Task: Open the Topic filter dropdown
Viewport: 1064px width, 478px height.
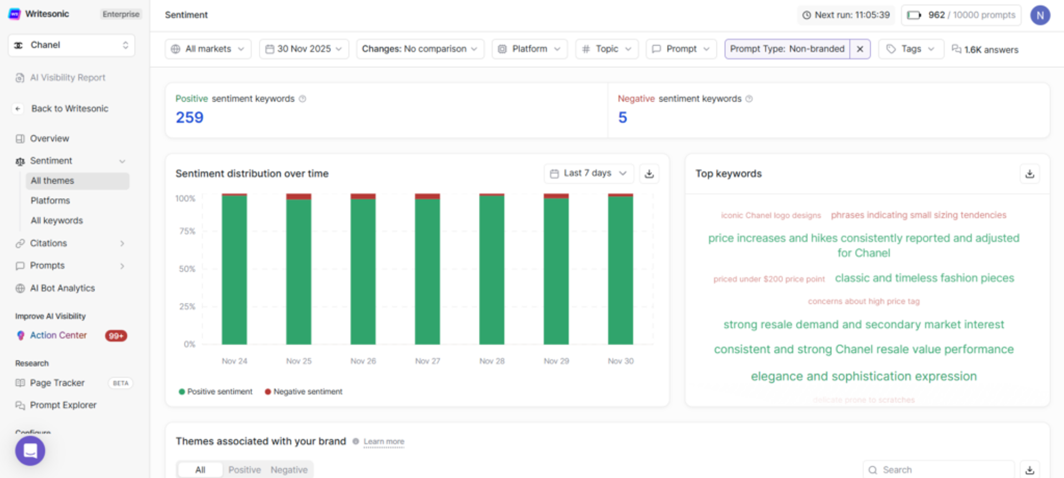Action: [607, 49]
